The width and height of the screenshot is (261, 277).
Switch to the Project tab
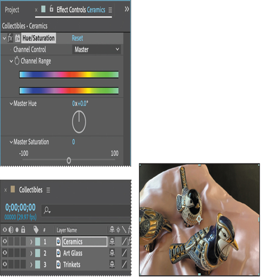click(x=12, y=10)
